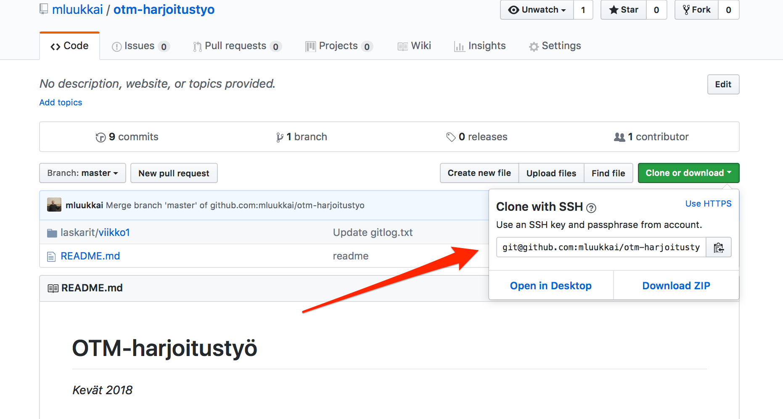Click the repository book icon beside mluukkai
This screenshot has height=419, width=783.
tap(44, 9)
